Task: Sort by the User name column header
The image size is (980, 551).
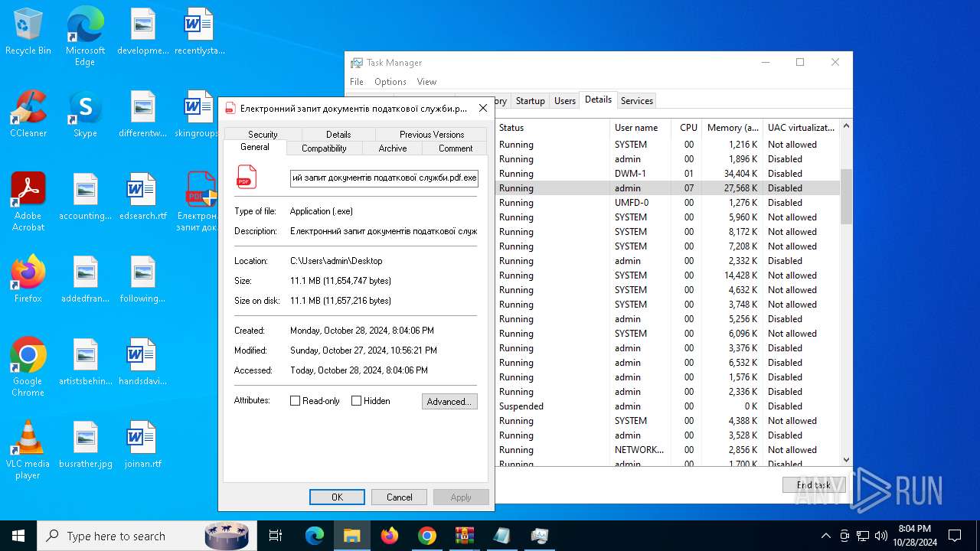Action: [640, 127]
